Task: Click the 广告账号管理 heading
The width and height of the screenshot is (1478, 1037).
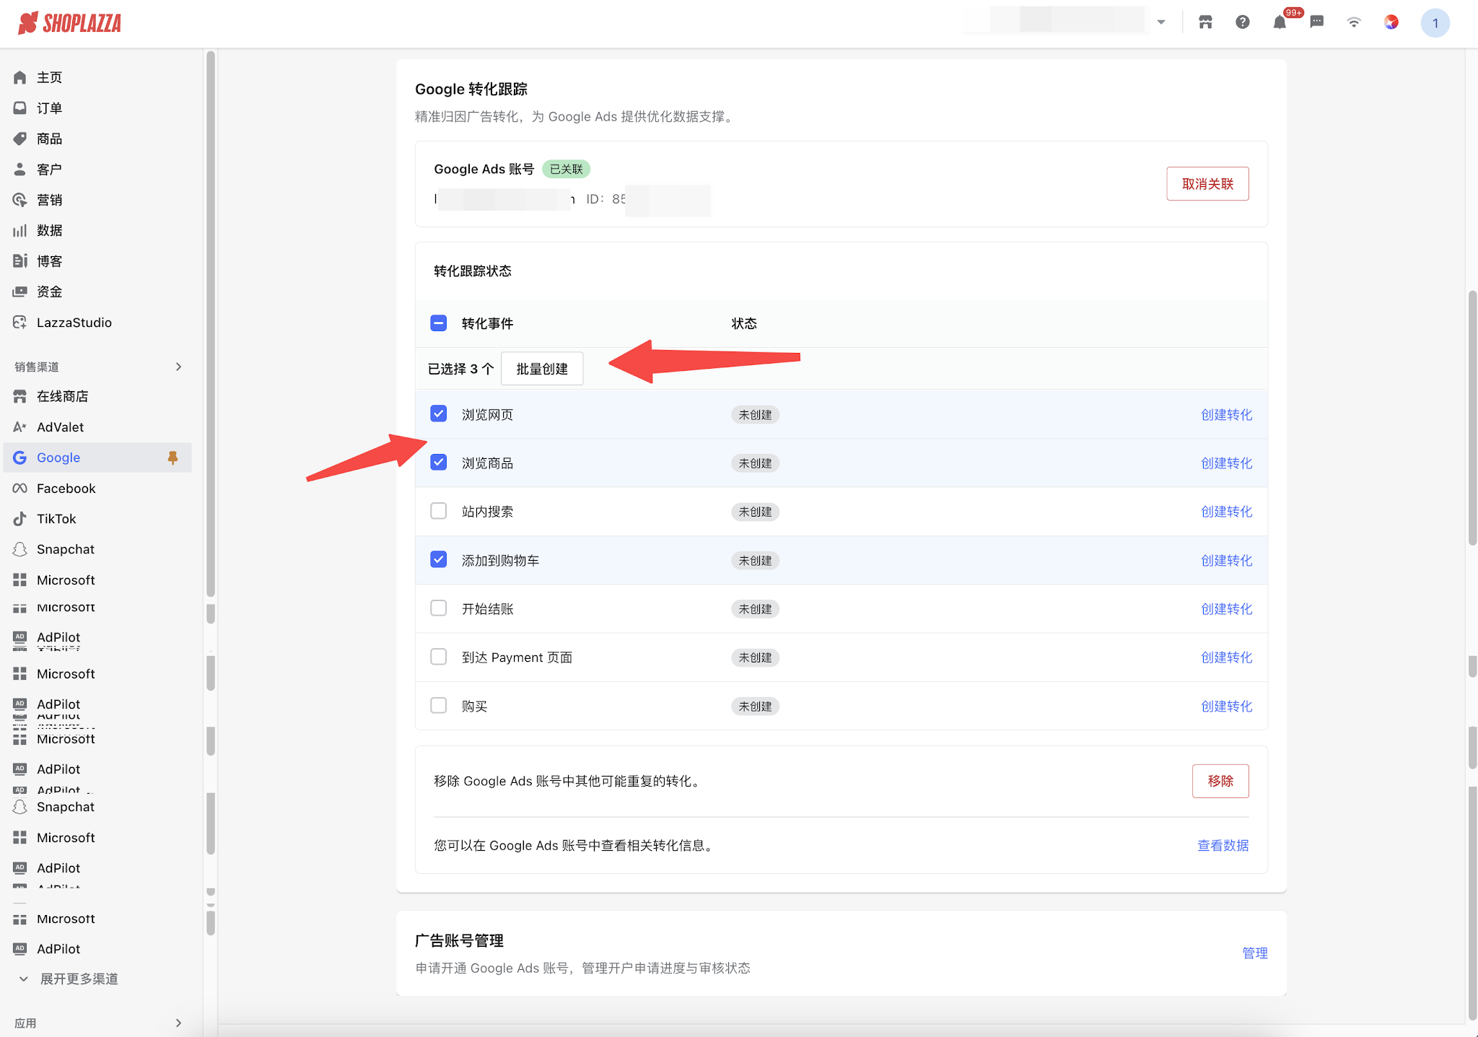Action: (459, 940)
